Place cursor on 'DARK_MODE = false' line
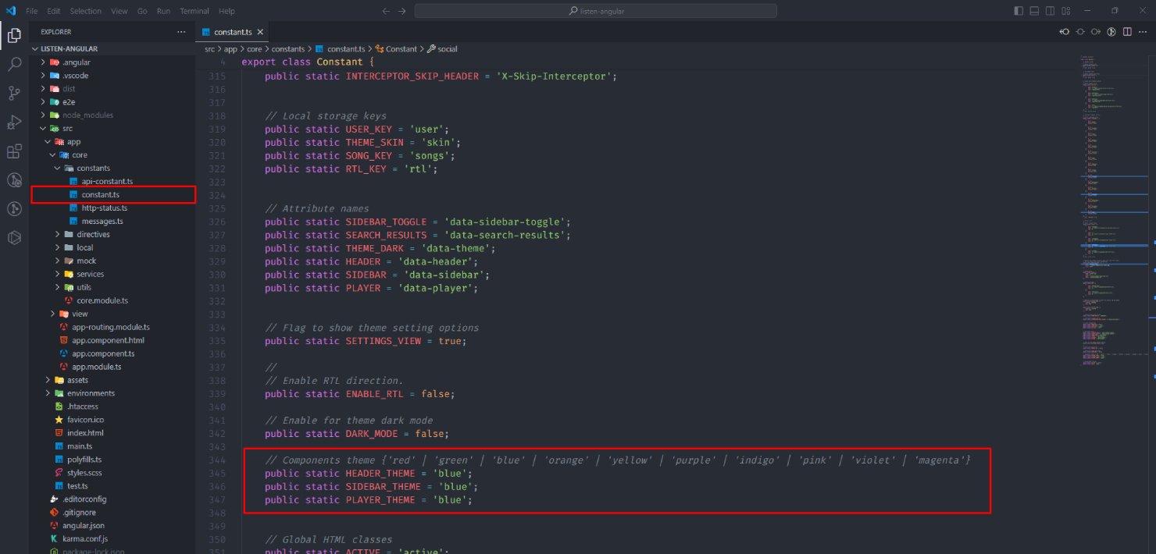This screenshot has width=1156, height=554. [357, 433]
